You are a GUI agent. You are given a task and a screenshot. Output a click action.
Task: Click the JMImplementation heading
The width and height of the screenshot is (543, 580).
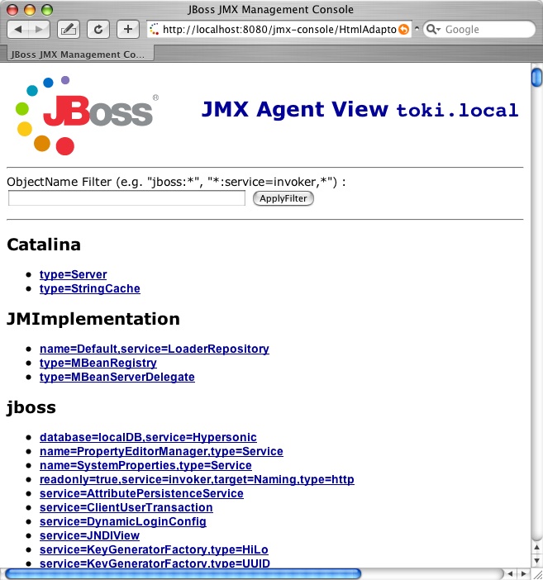click(x=93, y=319)
